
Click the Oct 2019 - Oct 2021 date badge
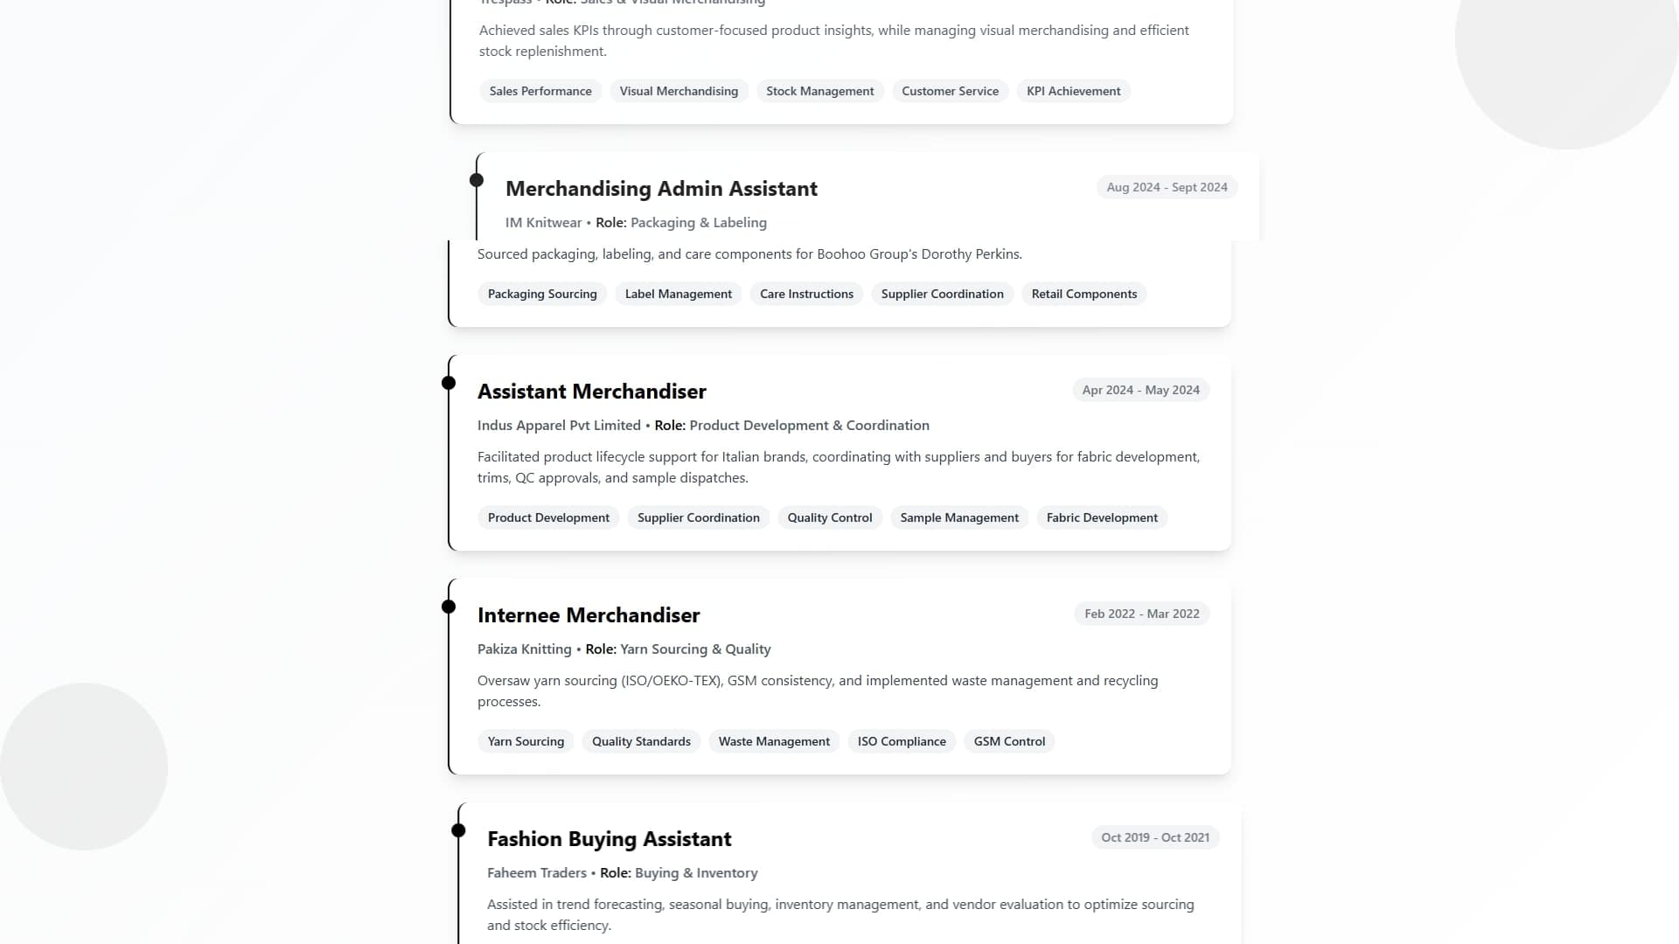[1154, 837]
